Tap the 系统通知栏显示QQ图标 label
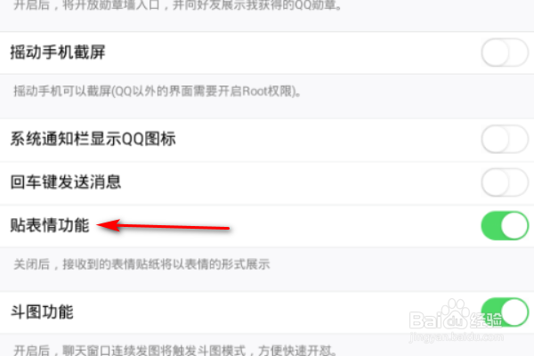The width and height of the screenshot is (534, 356). coord(93,140)
